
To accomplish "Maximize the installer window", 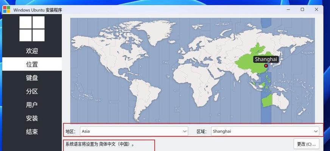I will click(302, 9).
